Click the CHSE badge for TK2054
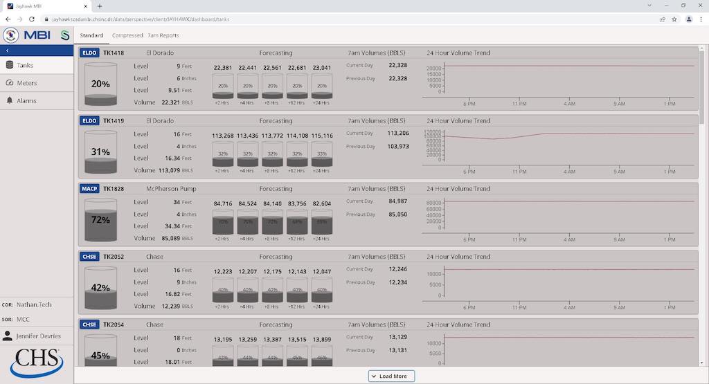709x384 pixels. pos(89,324)
